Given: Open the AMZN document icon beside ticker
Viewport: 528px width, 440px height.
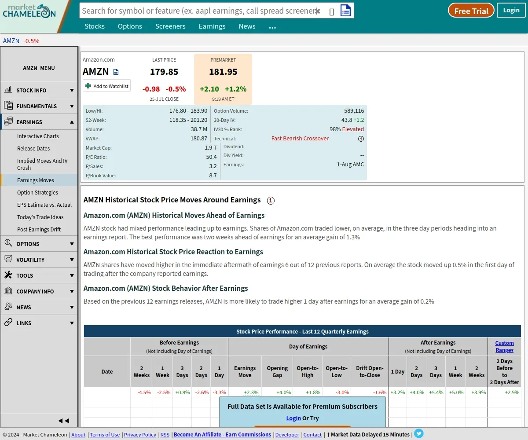Looking at the screenshot, I should [116, 72].
